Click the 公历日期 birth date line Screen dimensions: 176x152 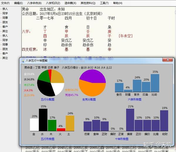pos(62,14)
